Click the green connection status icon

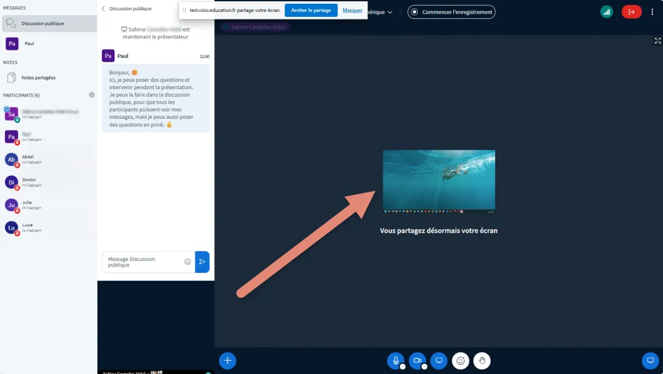(x=606, y=12)
